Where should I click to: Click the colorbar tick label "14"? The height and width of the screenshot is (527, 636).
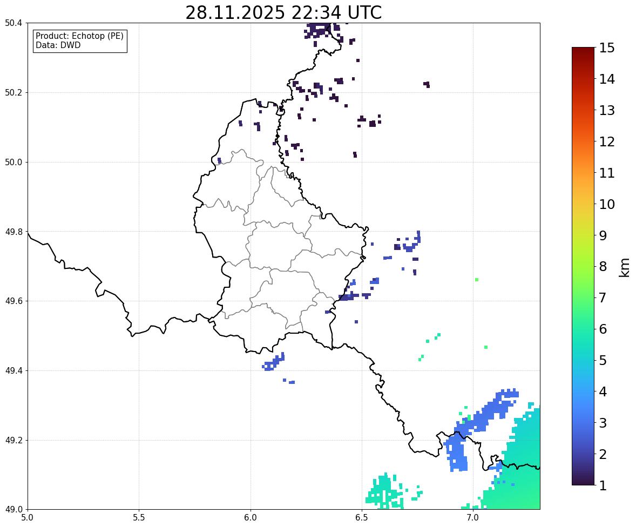click(x=607, y=79)
